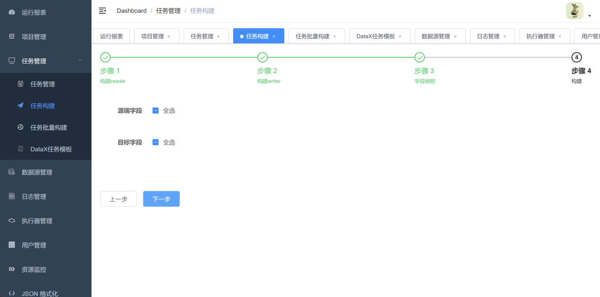Click the 数据源管理 database icon
Viewport: 600px width, 297px height.
pyautogui.click(x=12, y=172)
